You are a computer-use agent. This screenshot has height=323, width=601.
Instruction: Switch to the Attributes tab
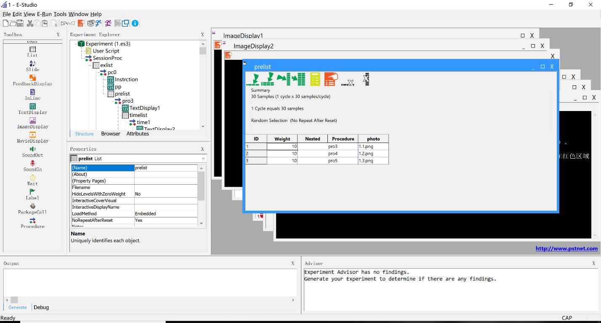point(138,134)
